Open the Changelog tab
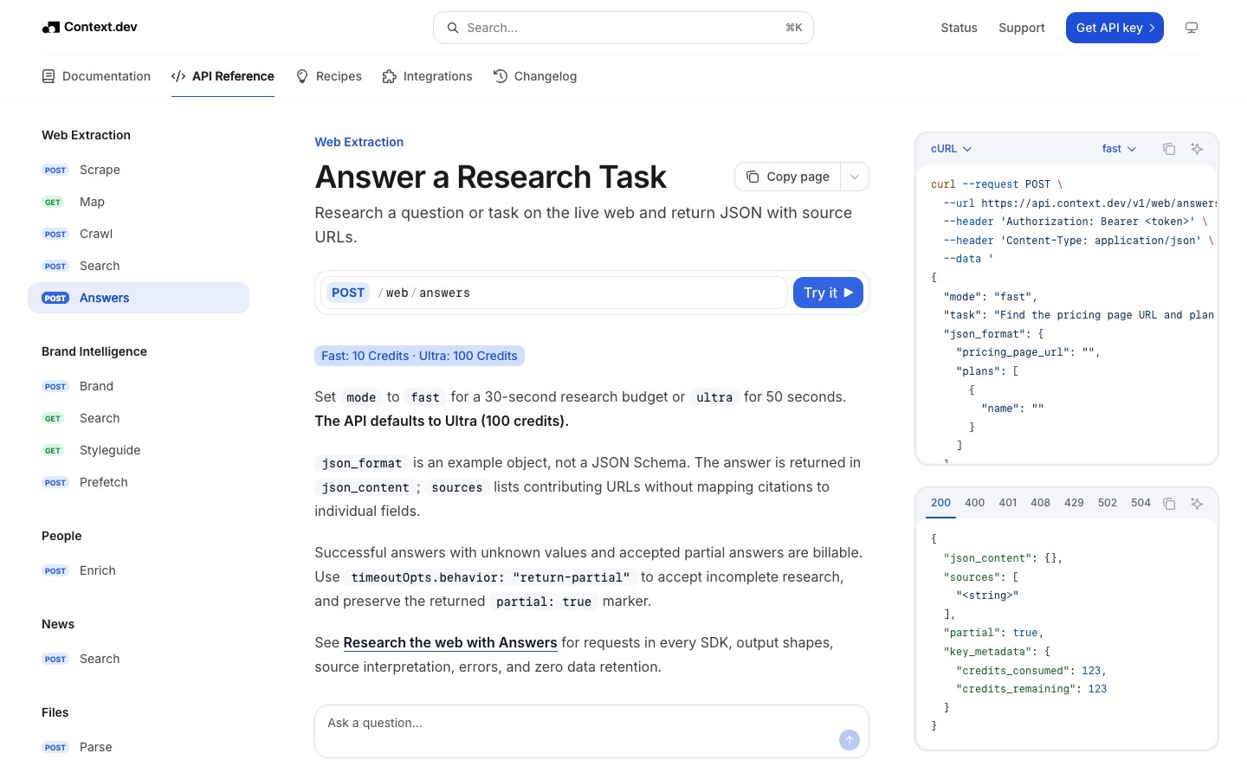The image size is (1247, 779). click(535, 76)
